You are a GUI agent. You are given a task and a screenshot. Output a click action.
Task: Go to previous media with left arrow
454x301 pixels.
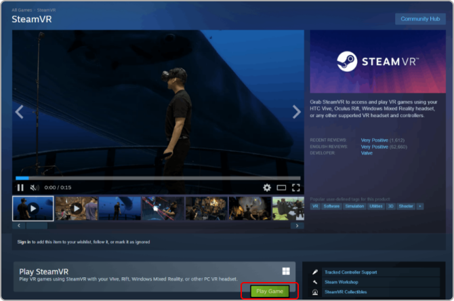[20, 112]
